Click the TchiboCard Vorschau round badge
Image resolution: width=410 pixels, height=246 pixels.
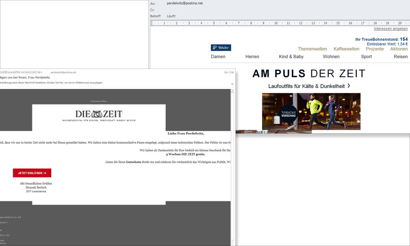(288, 114)
